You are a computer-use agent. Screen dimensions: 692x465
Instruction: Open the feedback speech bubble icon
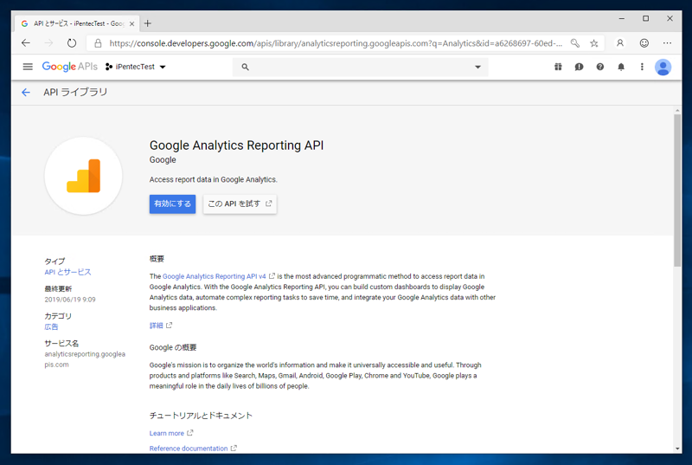click(x=579, y=67)
